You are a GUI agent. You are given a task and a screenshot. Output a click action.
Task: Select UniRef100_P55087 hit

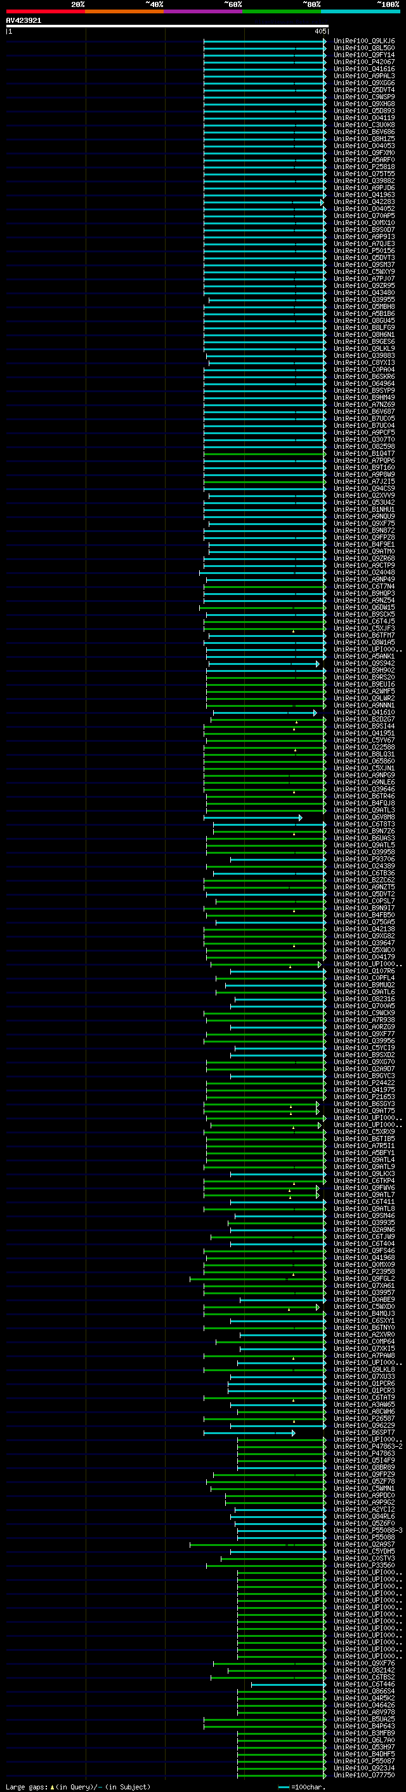pyautogui.click(x=364, y=1761)
